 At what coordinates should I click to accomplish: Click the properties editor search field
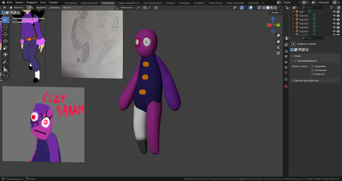312,38
